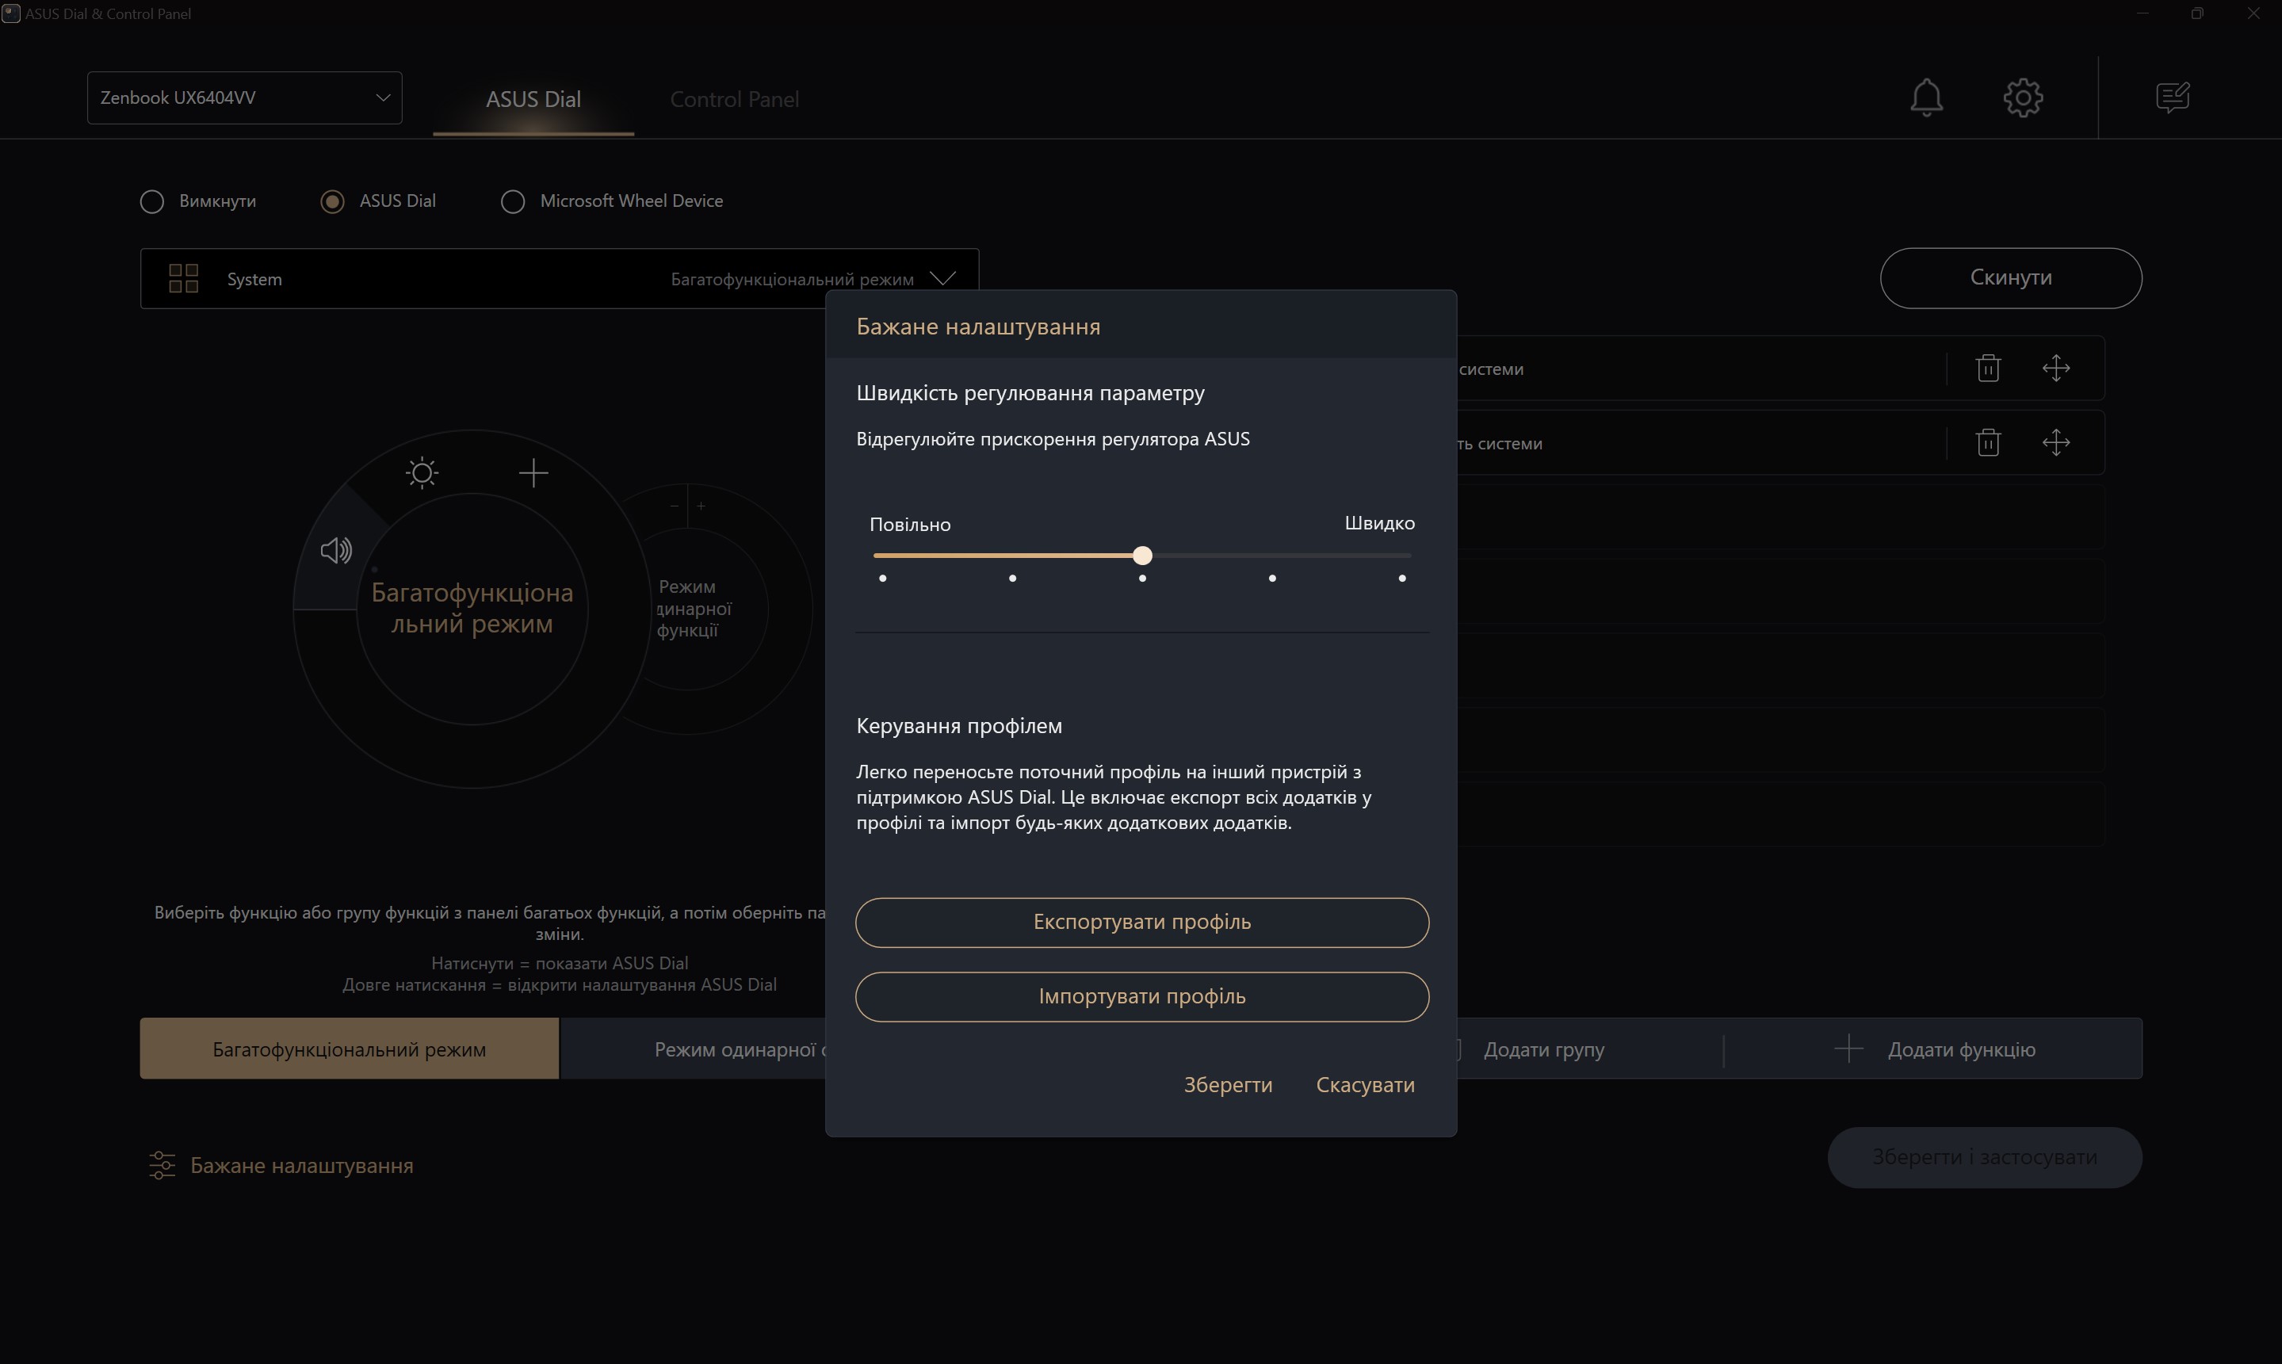Click the brightness sun icon on dial
The height and width of the screenshot is (1364, 2282).
pyautogui.click(x=422, y=473)
